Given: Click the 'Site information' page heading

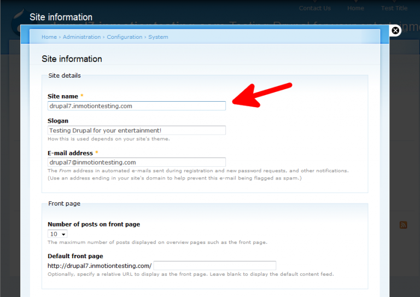Looking at the screenshot, I should click(72, 59).
